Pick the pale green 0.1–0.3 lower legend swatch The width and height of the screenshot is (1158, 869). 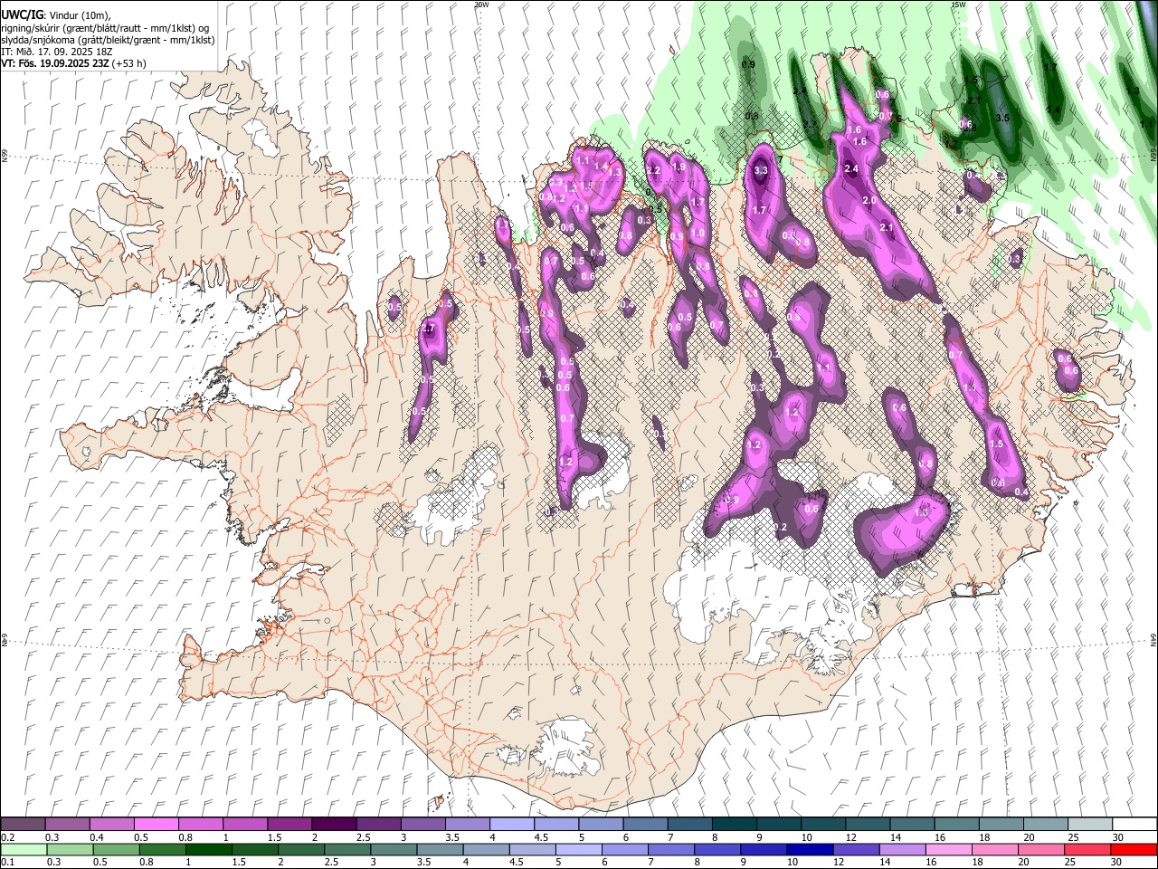[23, 849]
